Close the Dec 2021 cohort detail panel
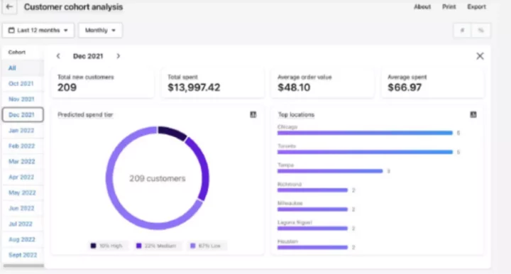 pos(480,56)
